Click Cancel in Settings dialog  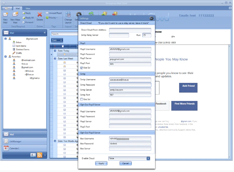[x=125, y=163]
